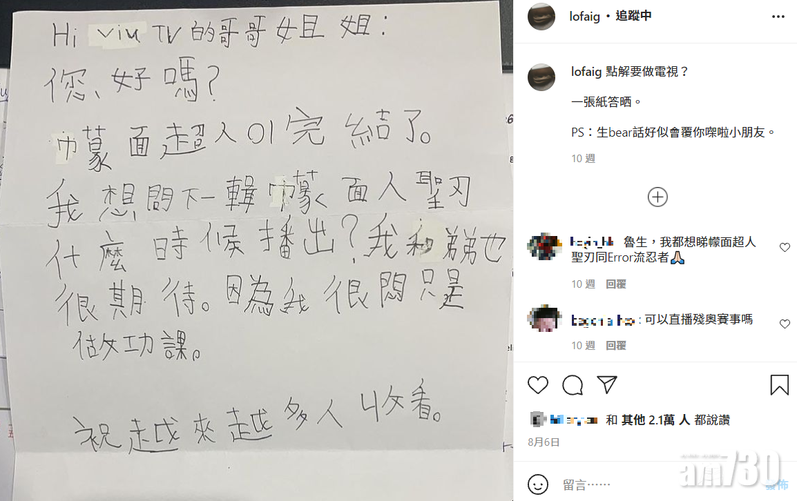This screenshot has width=797, height=501.
Task: Like the comment about 聖刃同Error流忍者
Action: click(785, 248)
